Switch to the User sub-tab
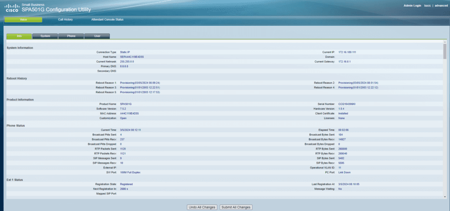The height and width of the screenshot is (211, 450). point(97,36)
